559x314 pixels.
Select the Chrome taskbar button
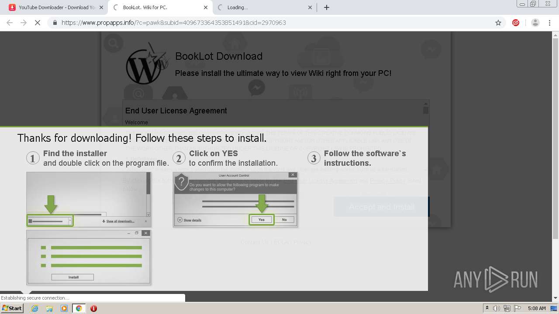pos(79,308)
